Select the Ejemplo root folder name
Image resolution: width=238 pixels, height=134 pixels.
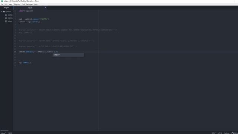click(8, 12)
